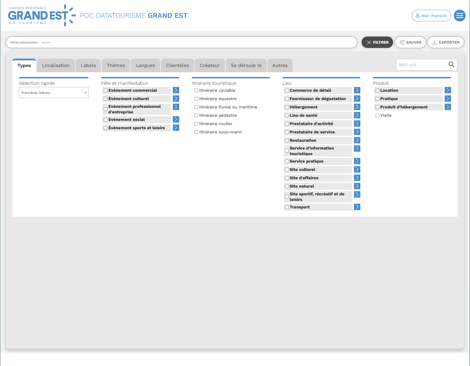Expand Service pratique arrow
The width and height of the screenshot is (470, 366).
point(357,161)
